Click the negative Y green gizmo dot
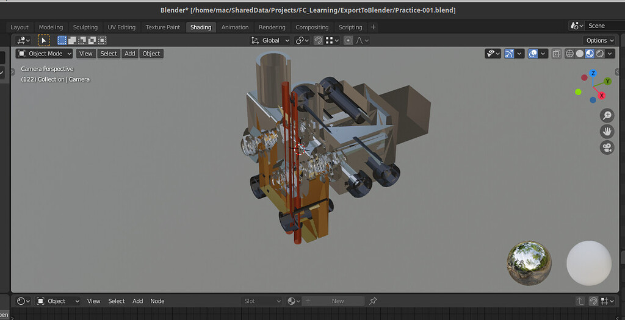 (x=579, y=92)
